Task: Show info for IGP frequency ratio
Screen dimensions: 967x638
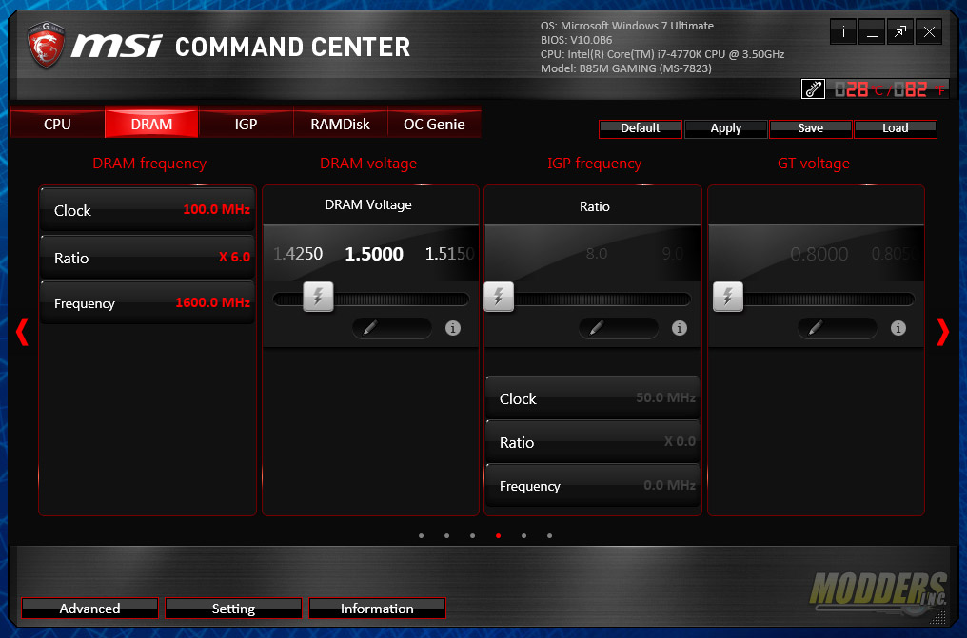Action: tap(679, 328)
